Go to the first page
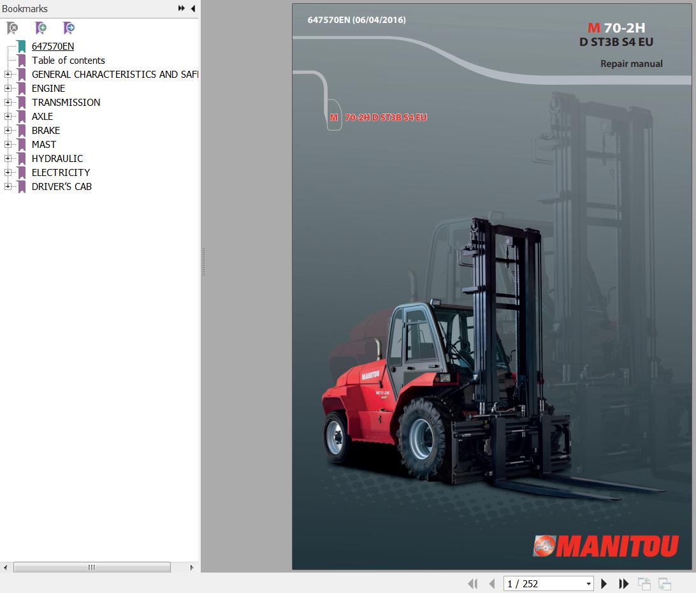 [x=473, y=583]
